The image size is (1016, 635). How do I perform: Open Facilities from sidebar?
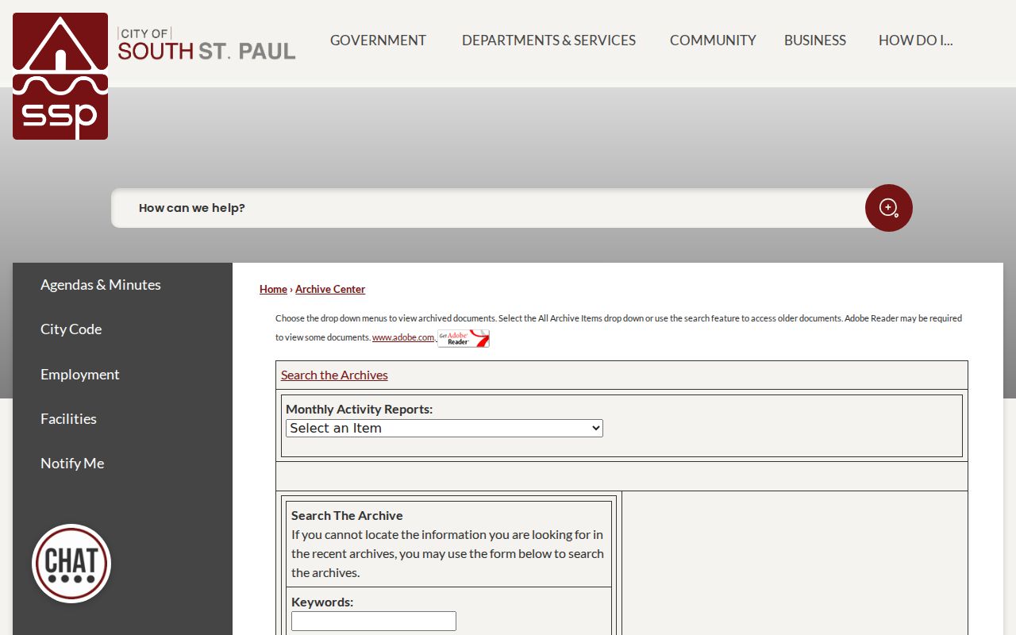(x=68, y=419)
